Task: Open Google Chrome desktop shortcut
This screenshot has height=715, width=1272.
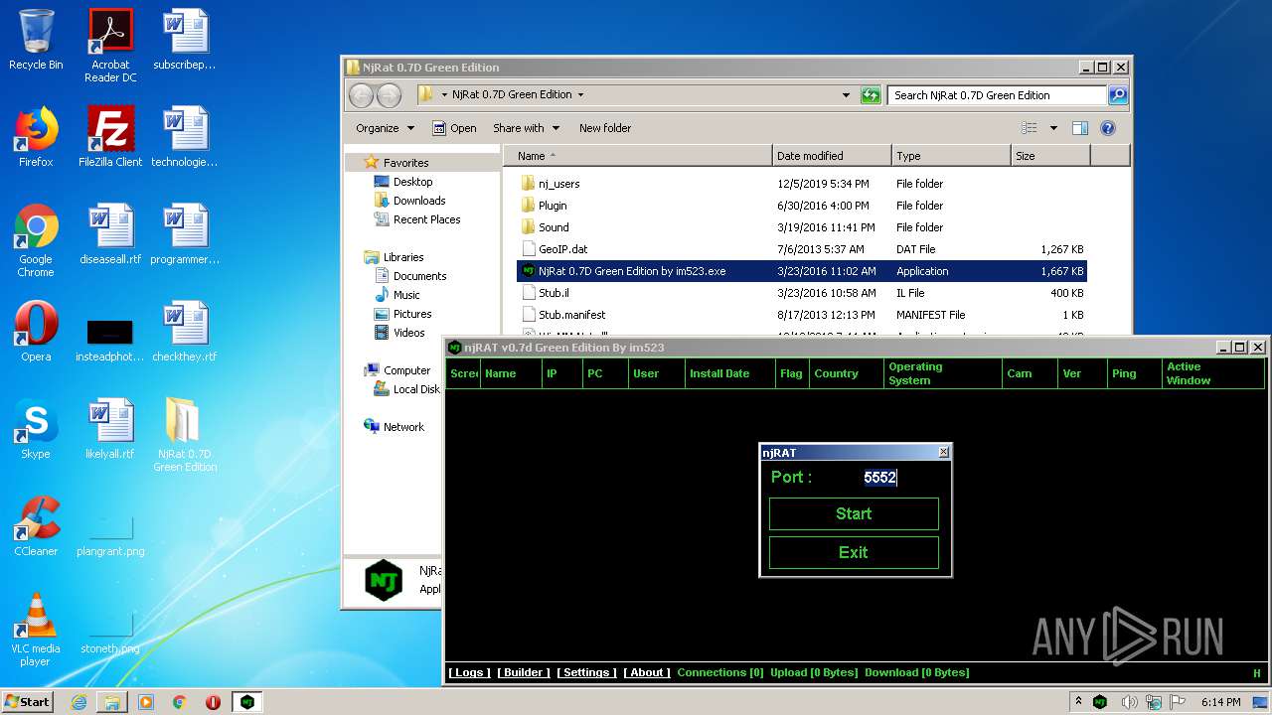Action: pyautogui.click(x=36, y=240)
